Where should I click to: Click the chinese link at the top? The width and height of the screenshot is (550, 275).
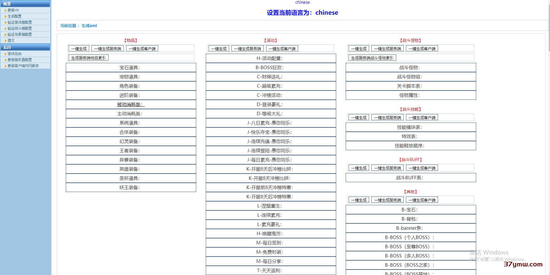click(x=302, y=2)
